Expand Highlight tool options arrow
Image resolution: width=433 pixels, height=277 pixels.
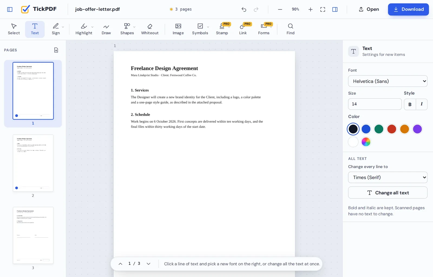pyautogui.click(x=92, y=27)
